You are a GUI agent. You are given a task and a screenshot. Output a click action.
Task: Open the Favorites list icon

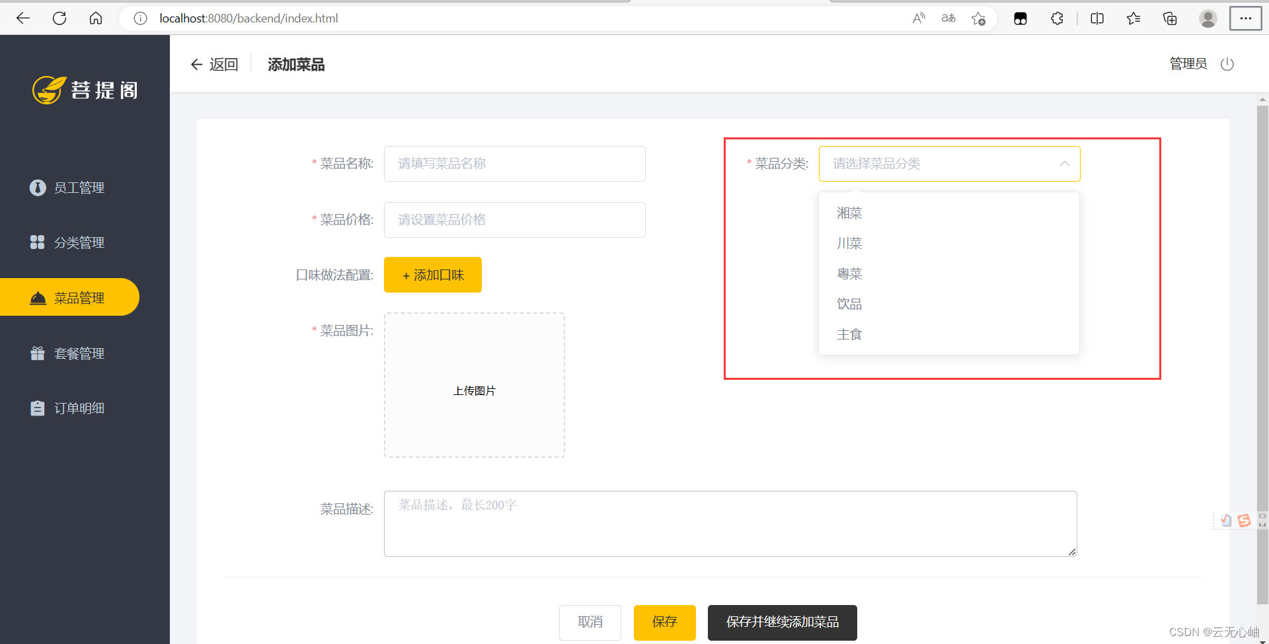[1134, 18]
